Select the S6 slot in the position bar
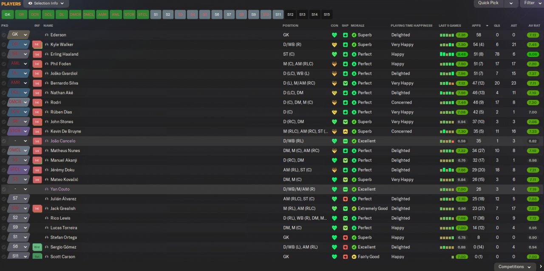The width and height of the screenshot is (544, 271). click(217, 14)
